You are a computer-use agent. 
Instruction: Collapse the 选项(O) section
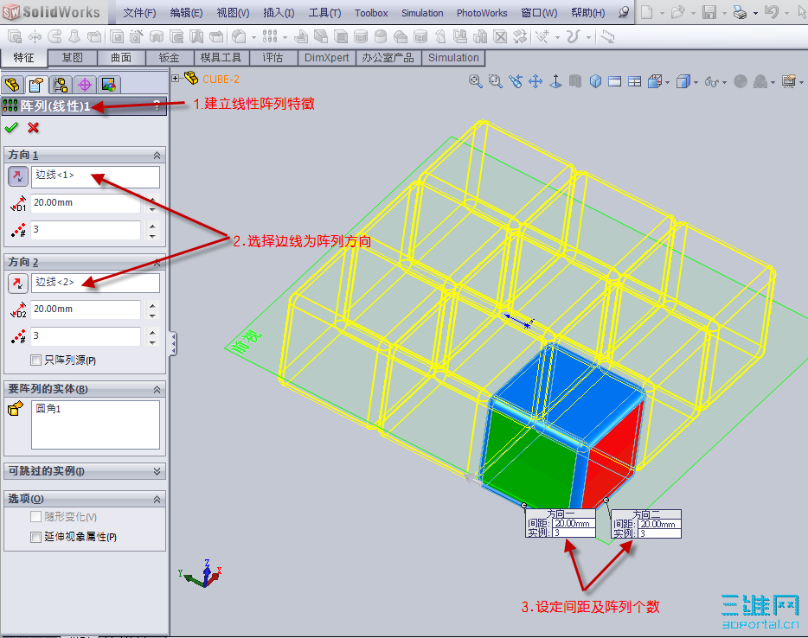pyautogui.click(x=157, y=500)
